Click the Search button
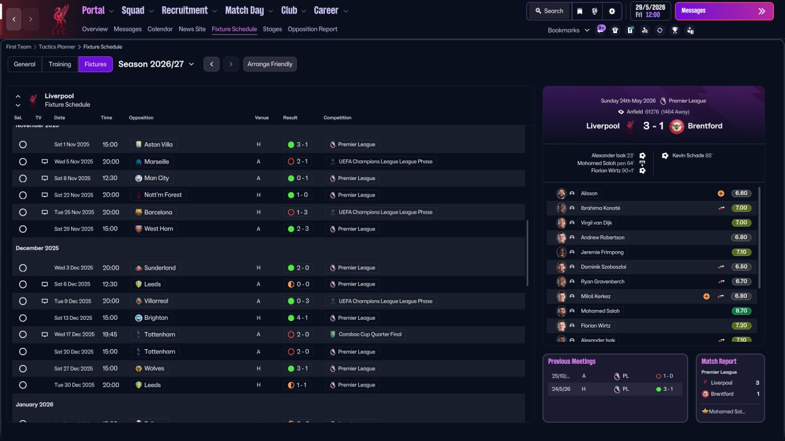This screenshot has width=785, height=441. tap(549, 11)
